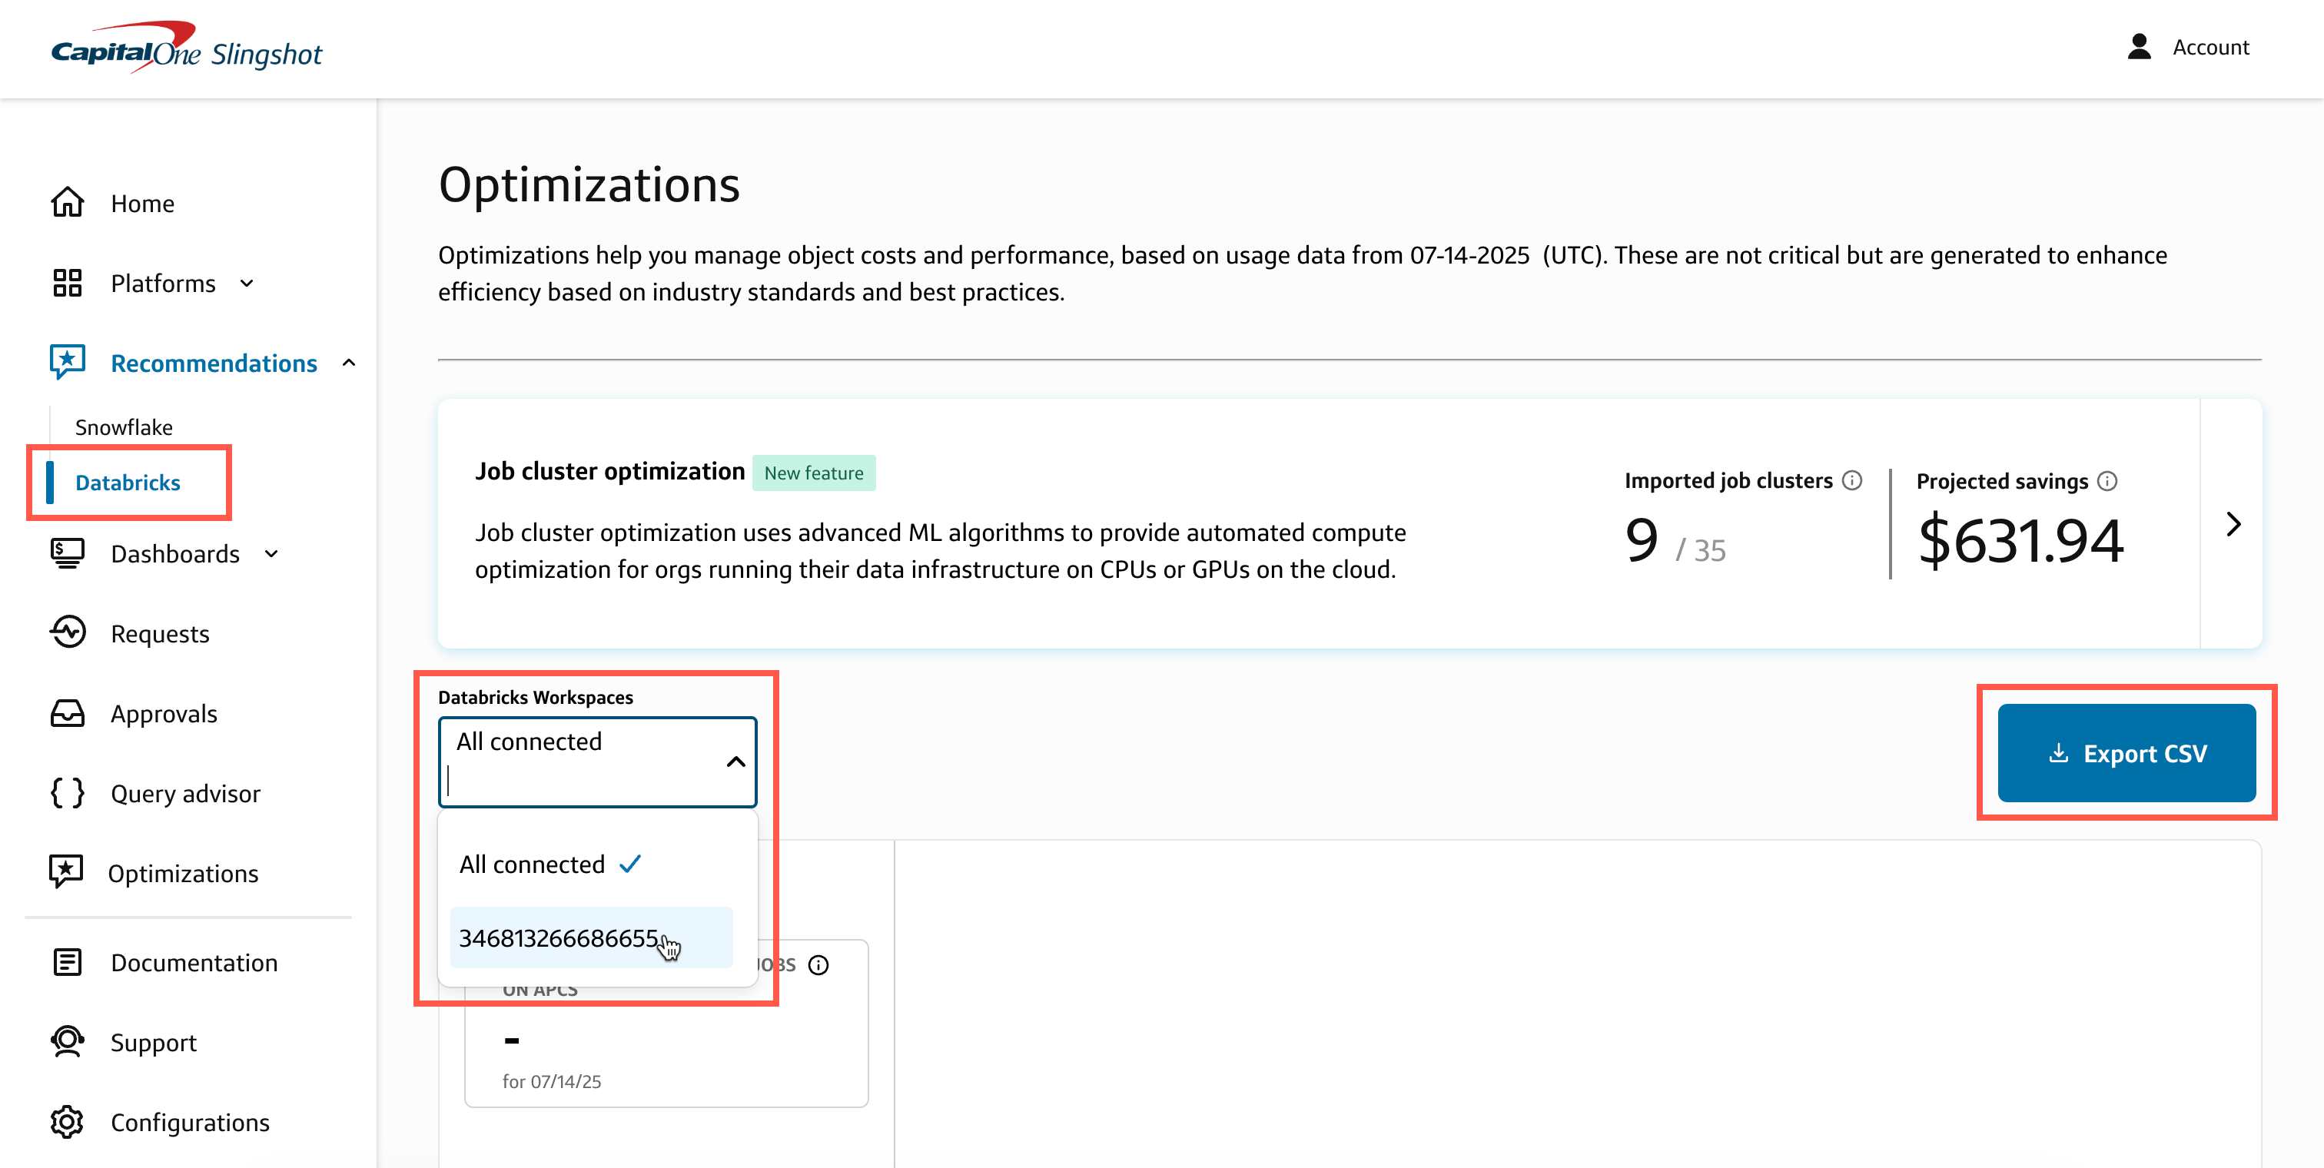
Task: Go to Home in the sidebar
Action: click(142, 204)
